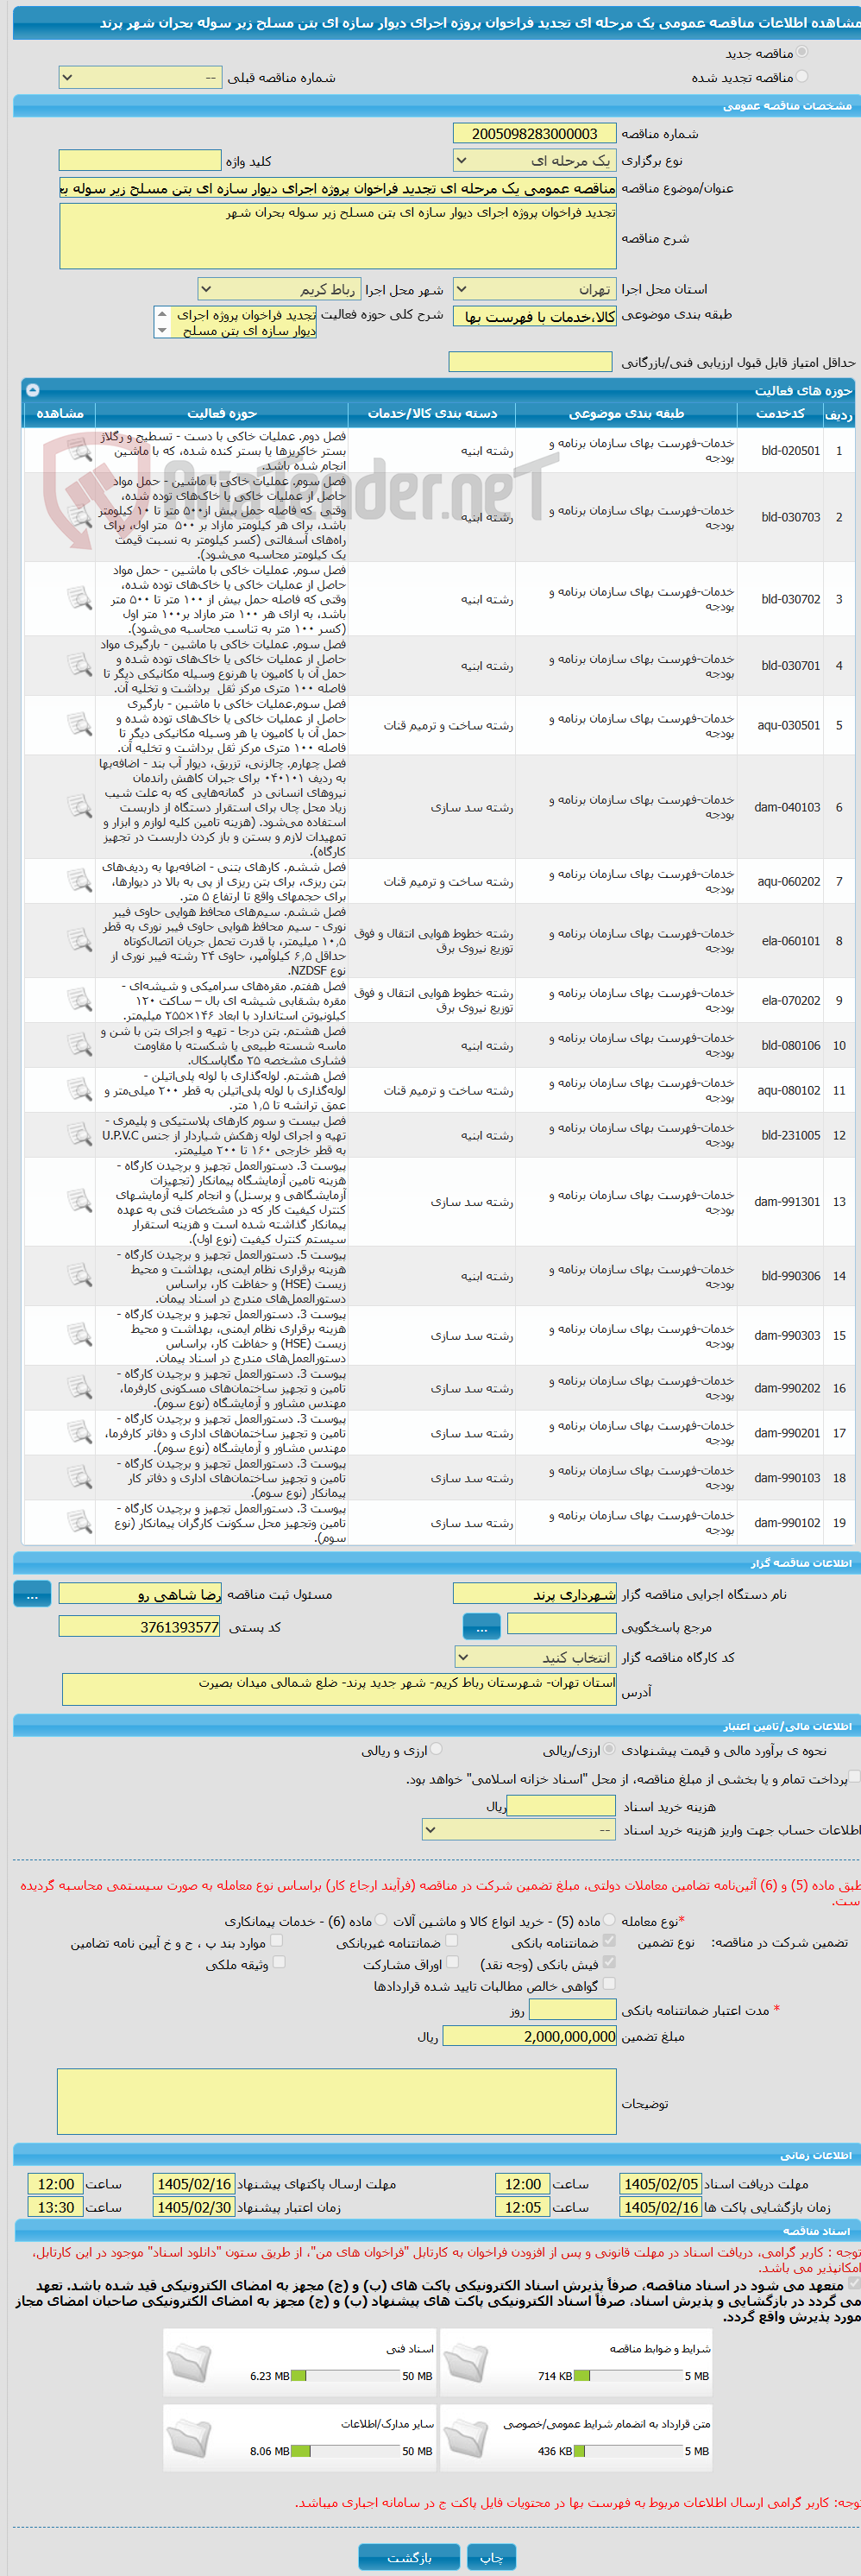Viewport: 861px width, 2576px height.
Task: Open the حساب واریز هزینه خرید اسناد dropdown
Action: pos(518,1829)
